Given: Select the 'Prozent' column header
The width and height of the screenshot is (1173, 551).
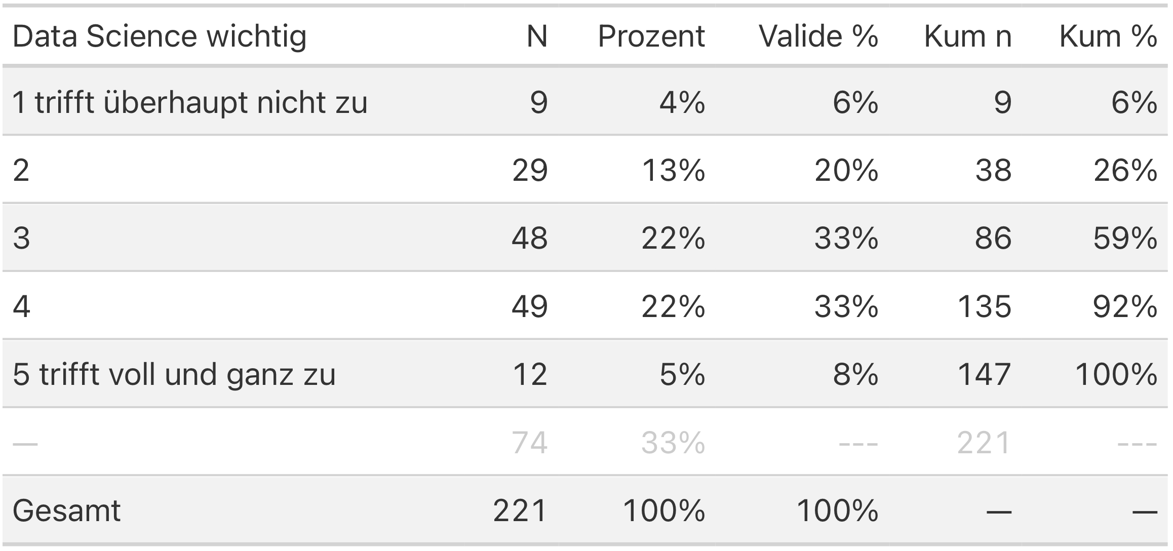Looking at the screenshot, I should click(651, 36).
